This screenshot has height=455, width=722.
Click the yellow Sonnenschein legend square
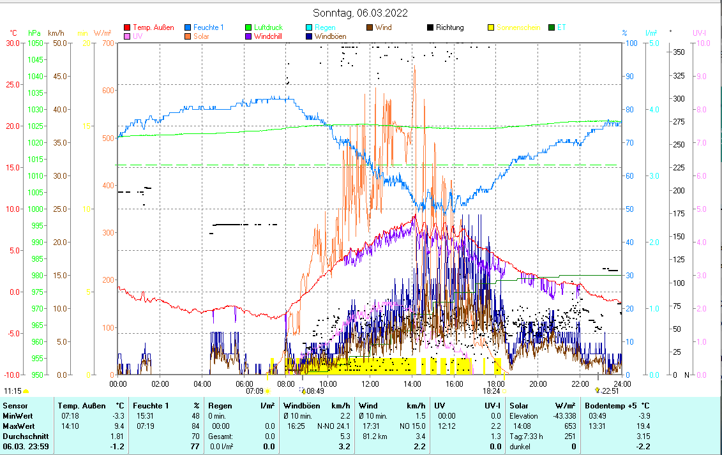[491, 27]
